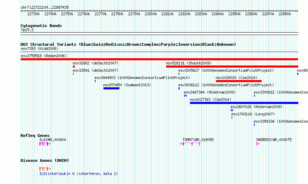Click the chr7:22722109..22887435 coordinate label
Viewport: 308px width, 184px height.
click(x=45, y=8)
